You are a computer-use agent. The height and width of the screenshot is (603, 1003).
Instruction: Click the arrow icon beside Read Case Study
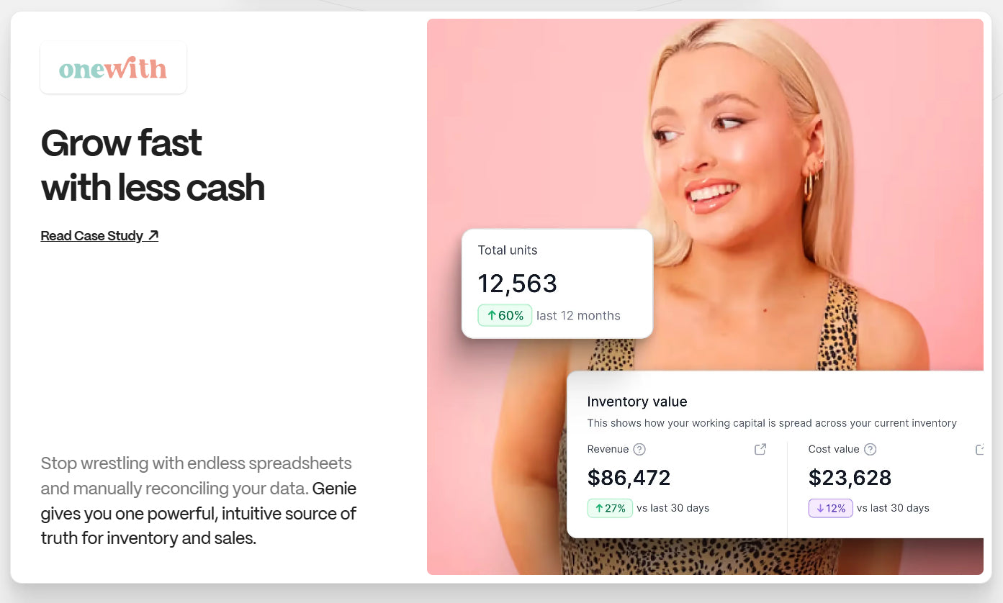click(x=153, y=235)
